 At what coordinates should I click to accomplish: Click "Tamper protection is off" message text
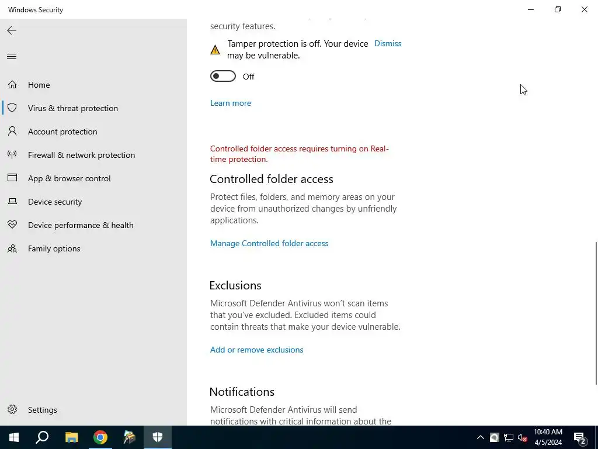pyautogui.click(x=298, y=50)
